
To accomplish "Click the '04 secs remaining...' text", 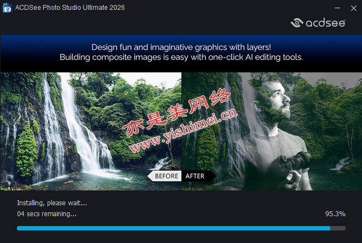I will coord(47,214).
